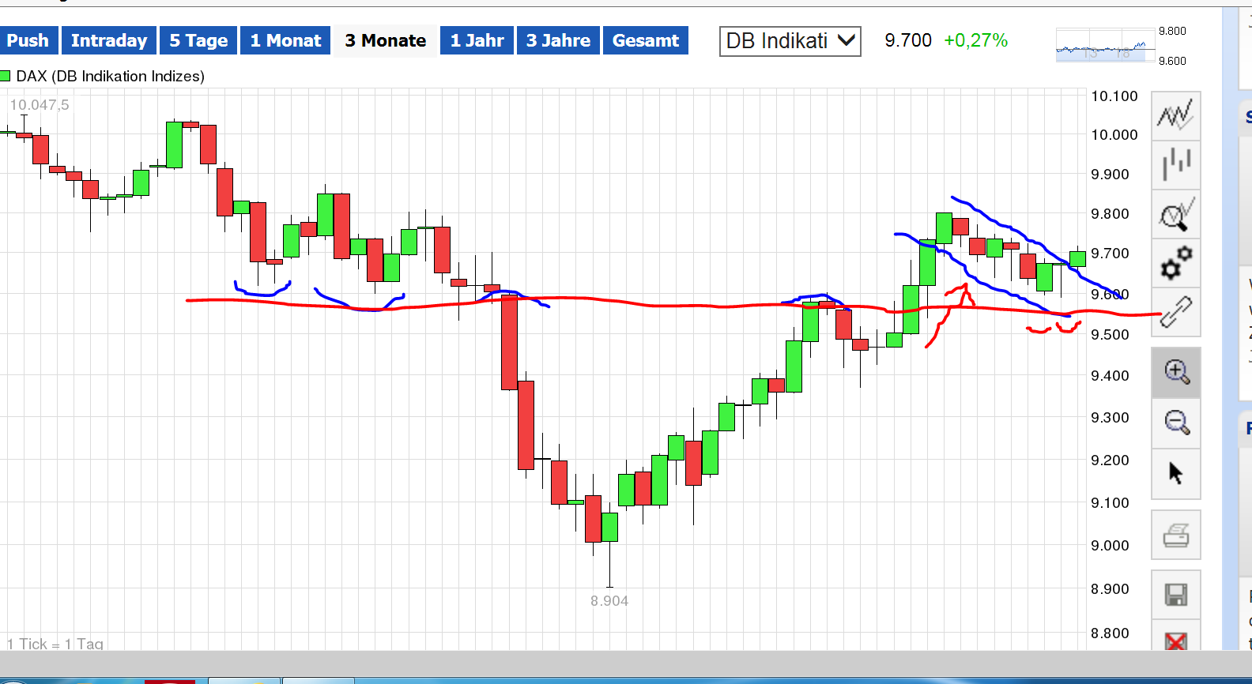Click the +0,27% change value

pos(976,40)
